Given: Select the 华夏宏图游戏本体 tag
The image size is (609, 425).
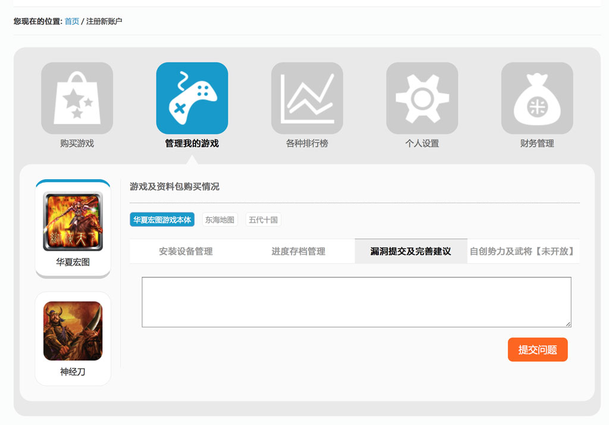Looking at the screenshot, I should pos(162,220).
